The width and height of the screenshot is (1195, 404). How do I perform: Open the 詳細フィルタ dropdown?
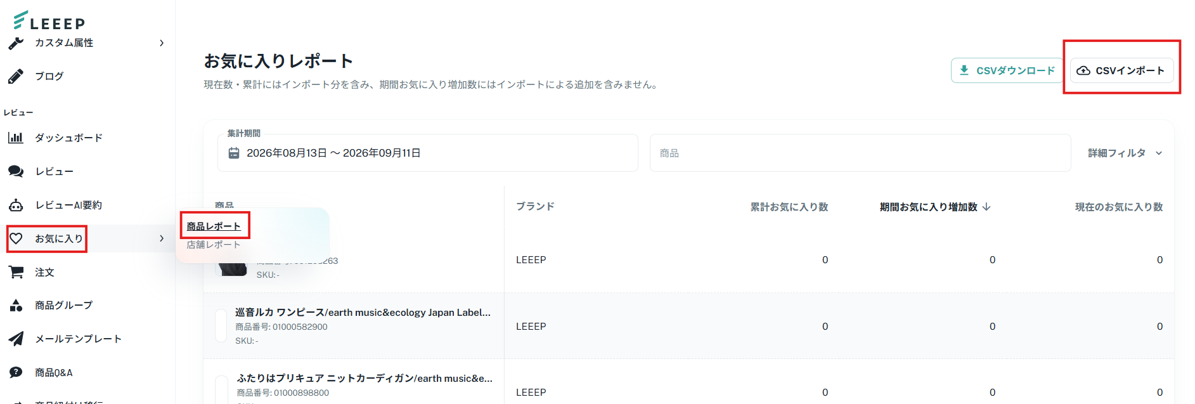click(x=1125, y=153)
